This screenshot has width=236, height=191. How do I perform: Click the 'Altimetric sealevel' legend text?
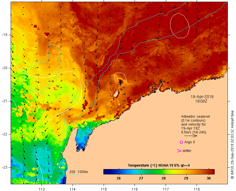tap(196, 117)
